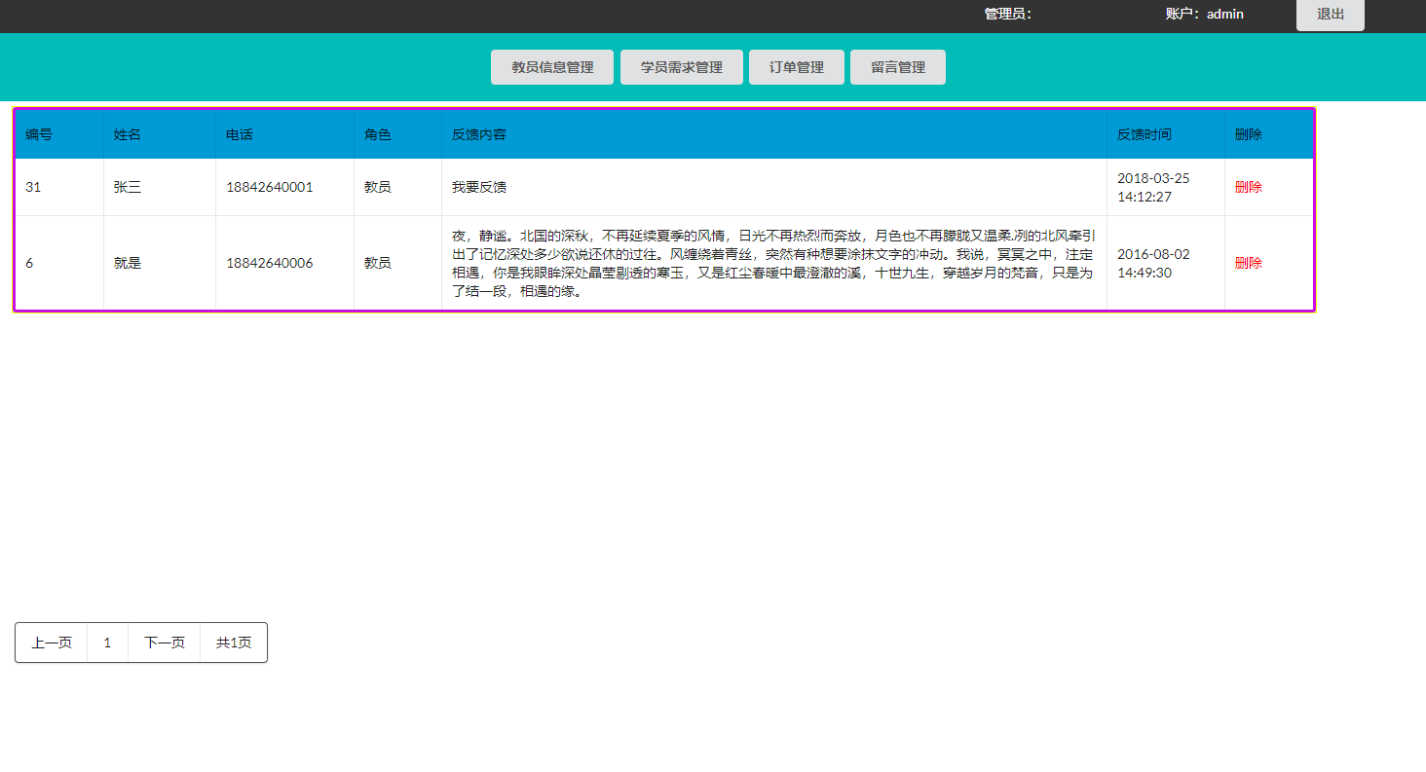Open the 订单管理 management page
1426x772 pixels.
tap(796, 66)
